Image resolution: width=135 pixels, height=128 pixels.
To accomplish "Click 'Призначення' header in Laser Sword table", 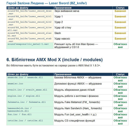I will [63, 8].
